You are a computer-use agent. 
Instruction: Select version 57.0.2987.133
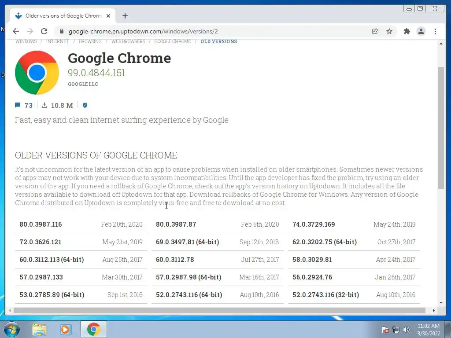(41, 277)
